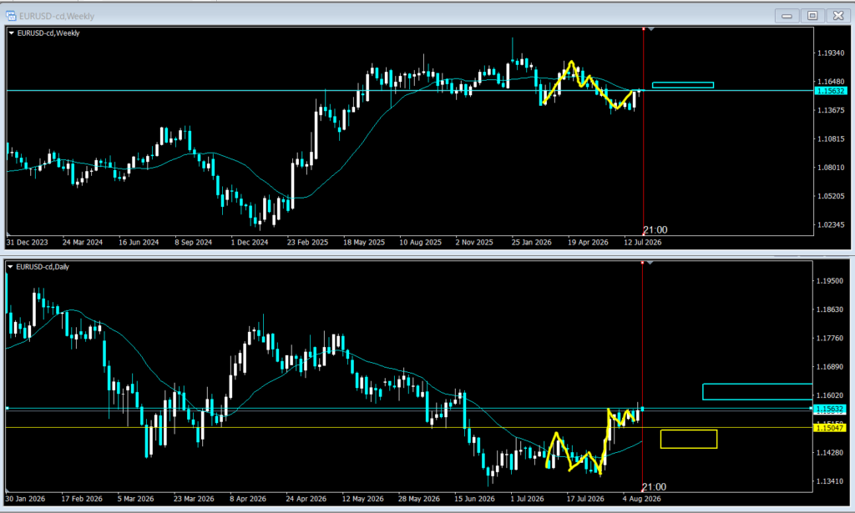Click the 25 Jan 2026 date label
The image size is (855, 513).
(531, 243)
